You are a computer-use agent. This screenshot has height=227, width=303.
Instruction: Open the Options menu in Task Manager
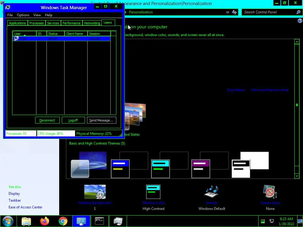tap(23, 15)
